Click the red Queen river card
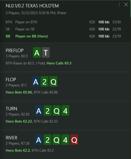This screenshot has height=159, width=131. click(x=74, y=140)
